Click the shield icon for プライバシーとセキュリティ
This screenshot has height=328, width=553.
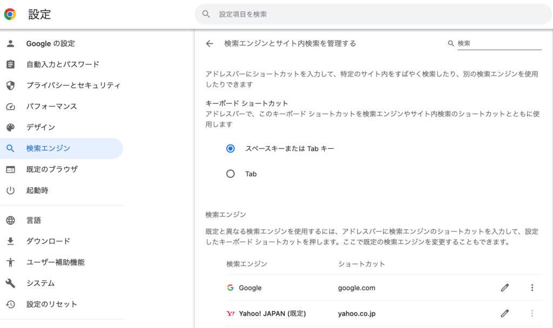click(x=11, y=85)
